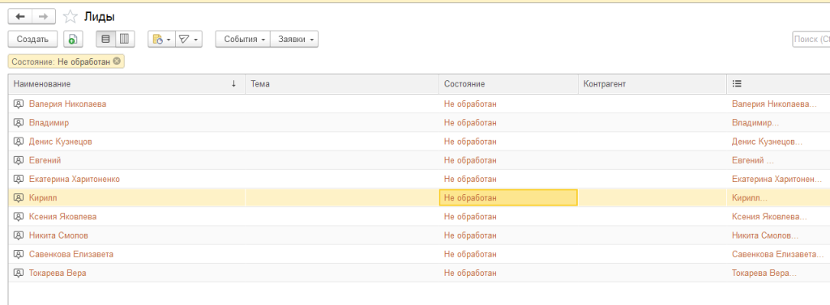Click lead icon beside Екатерина Харитоненко
Screen dimensions: 830x305
tap(19, 179)
